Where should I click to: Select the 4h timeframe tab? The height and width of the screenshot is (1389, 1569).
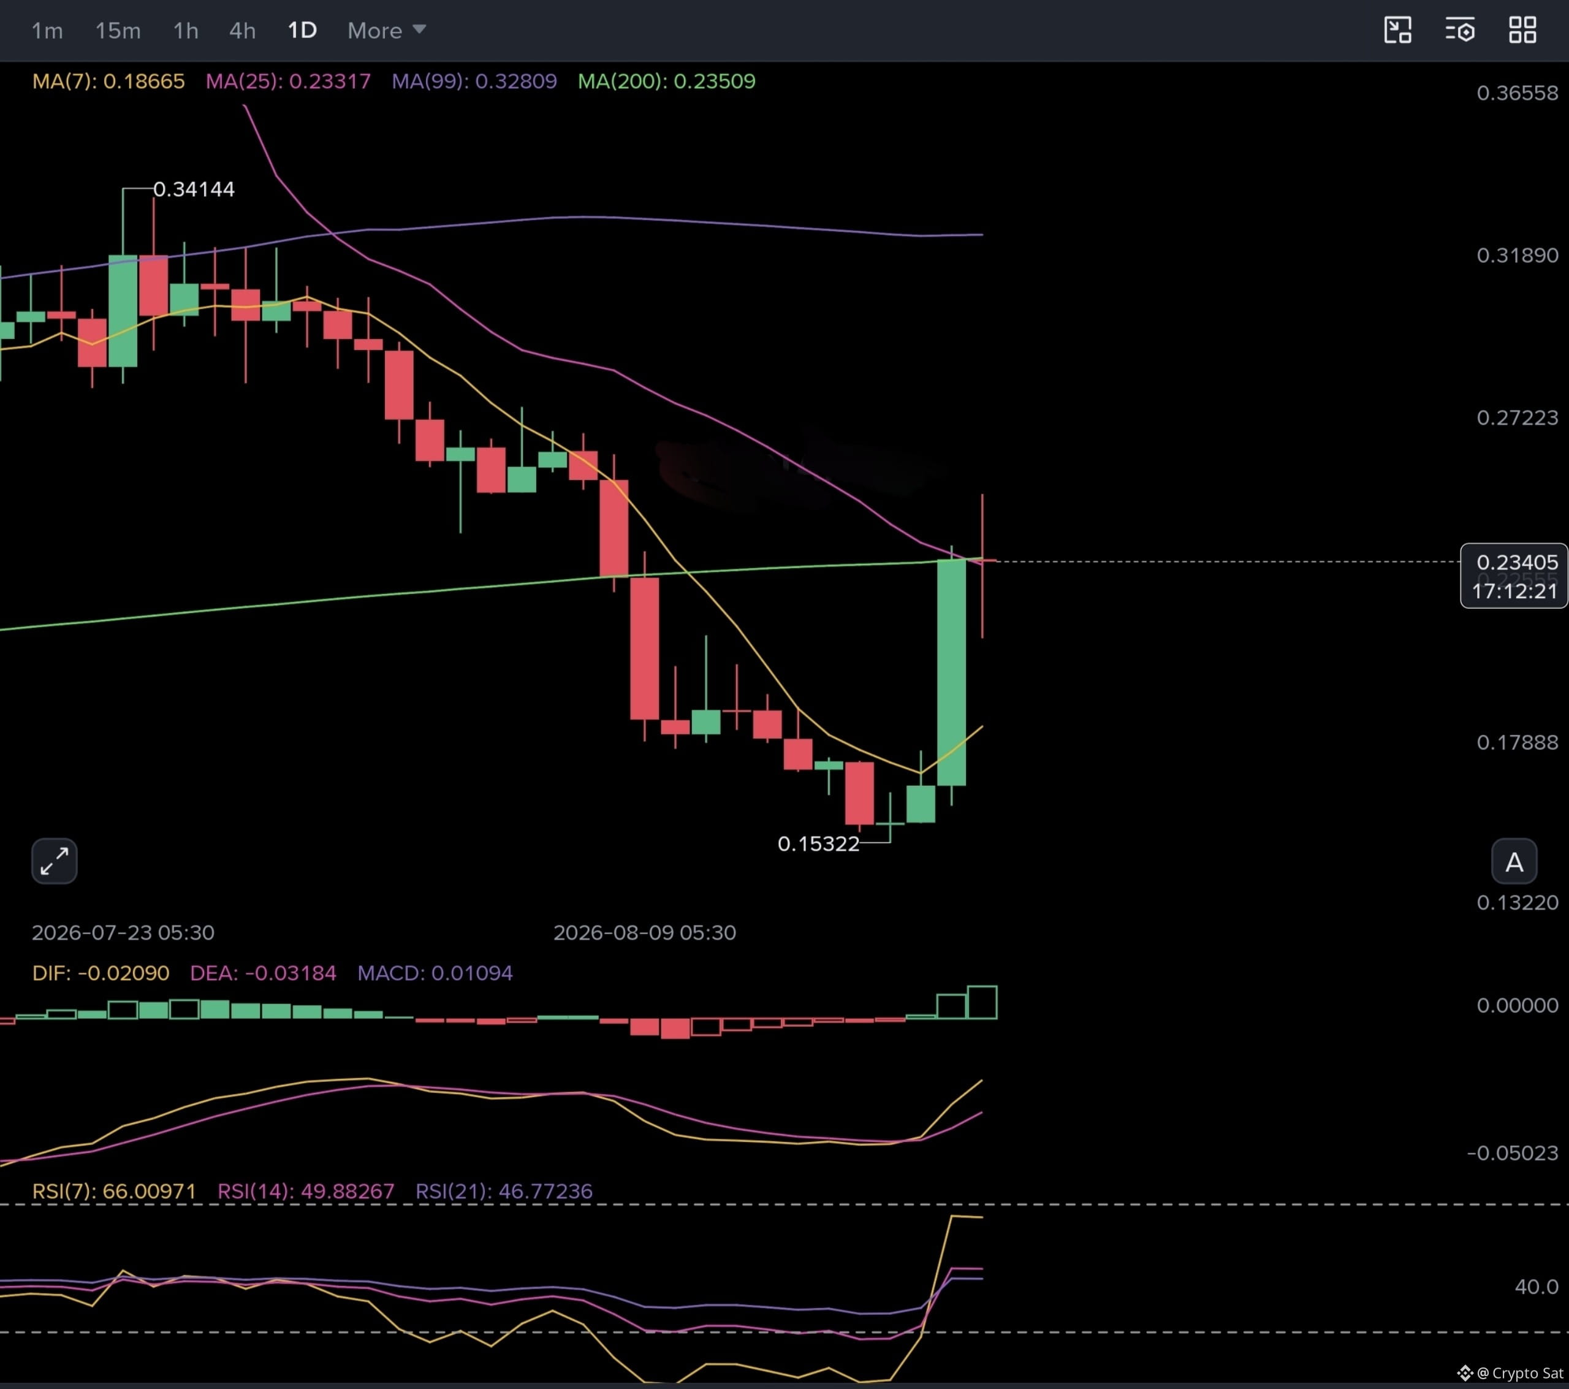(x=243, y=31)
